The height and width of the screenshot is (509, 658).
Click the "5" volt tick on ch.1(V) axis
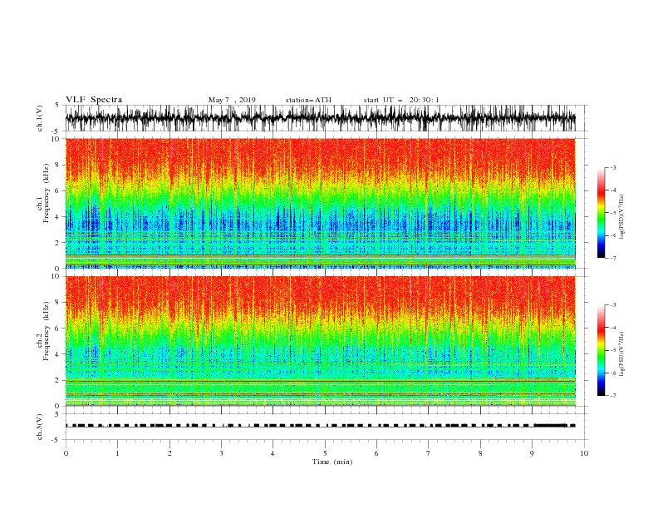[x=57, y=105]
